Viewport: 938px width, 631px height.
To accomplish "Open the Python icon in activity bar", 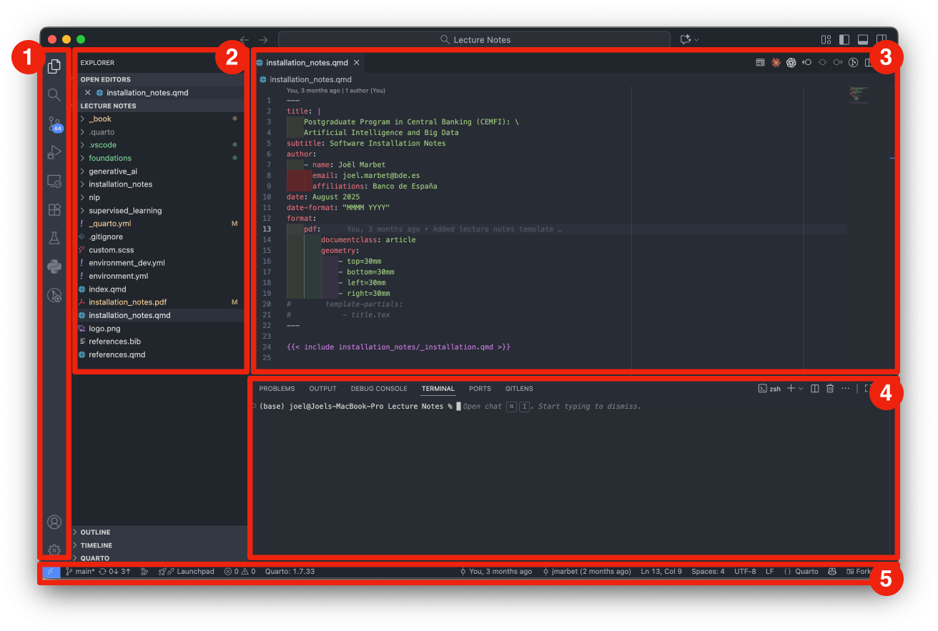I will 54,267.
